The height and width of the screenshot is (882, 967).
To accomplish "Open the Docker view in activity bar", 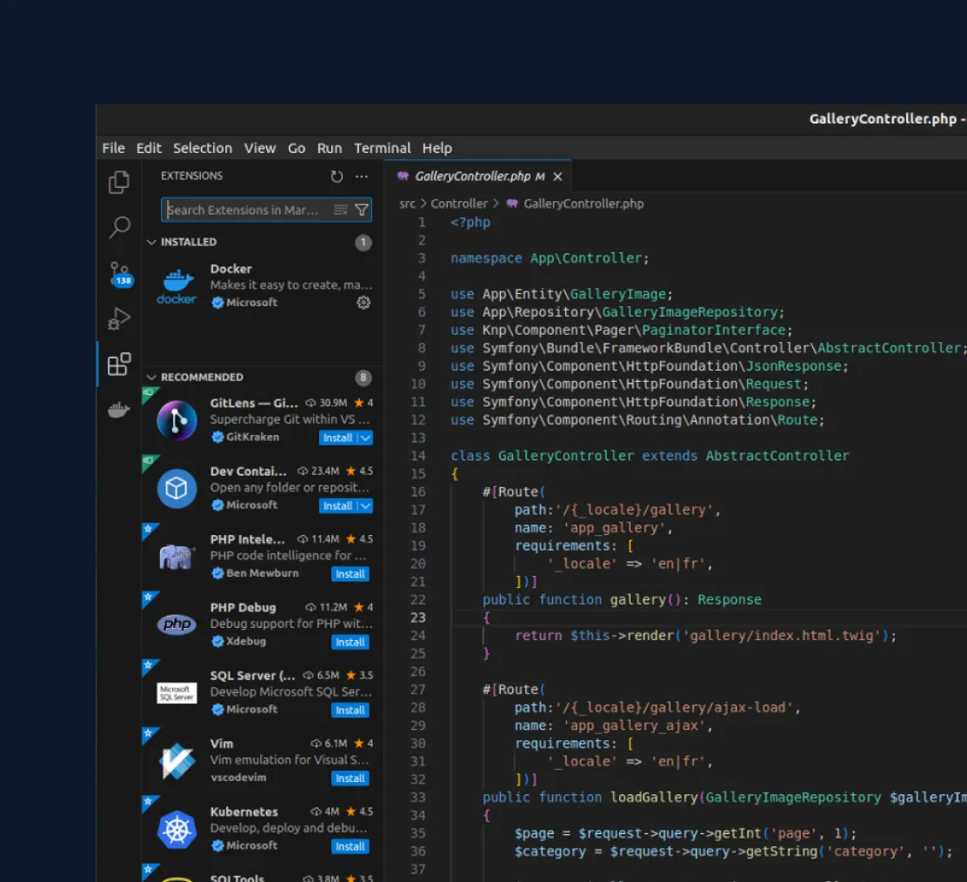I will pos(119,410).
